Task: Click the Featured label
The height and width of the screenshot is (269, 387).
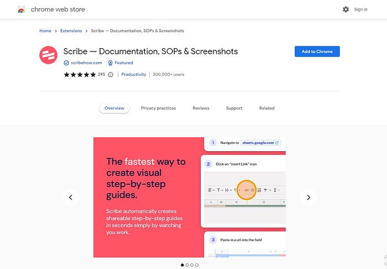Action: (124, 63)
